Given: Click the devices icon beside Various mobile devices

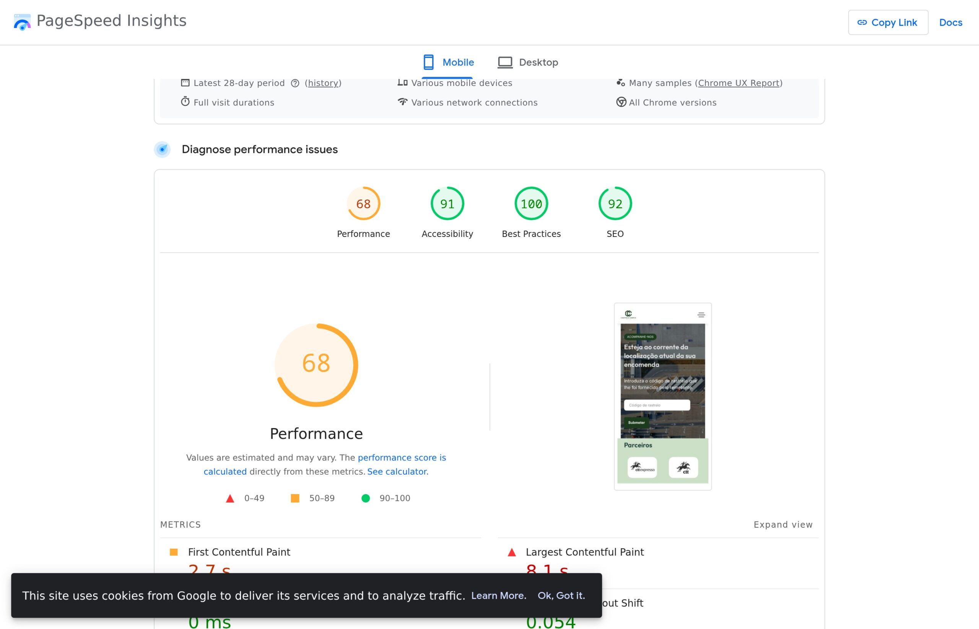Looking at the screenshot, I should click(x=403, y=82).
